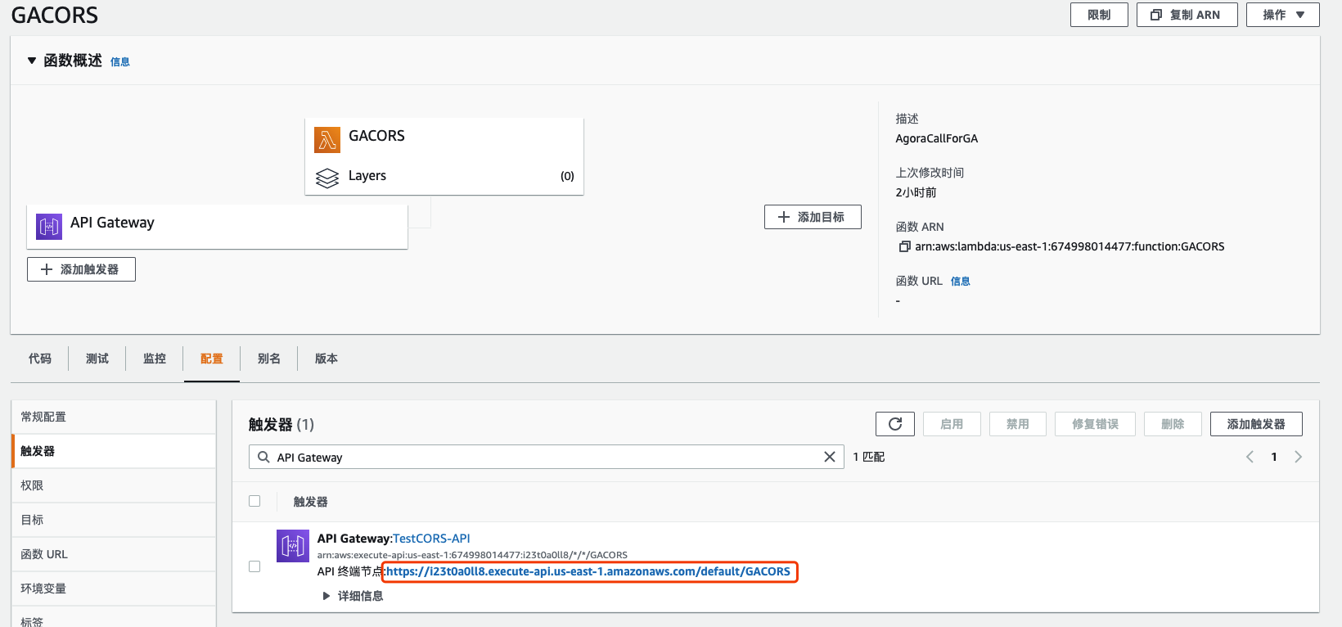Click the Layers stack icon
The width and height of the screenshot is (1342, 627).
(x=327, y=178)
